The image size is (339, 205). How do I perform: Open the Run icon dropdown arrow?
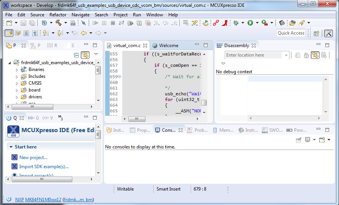tap(257, 23)
